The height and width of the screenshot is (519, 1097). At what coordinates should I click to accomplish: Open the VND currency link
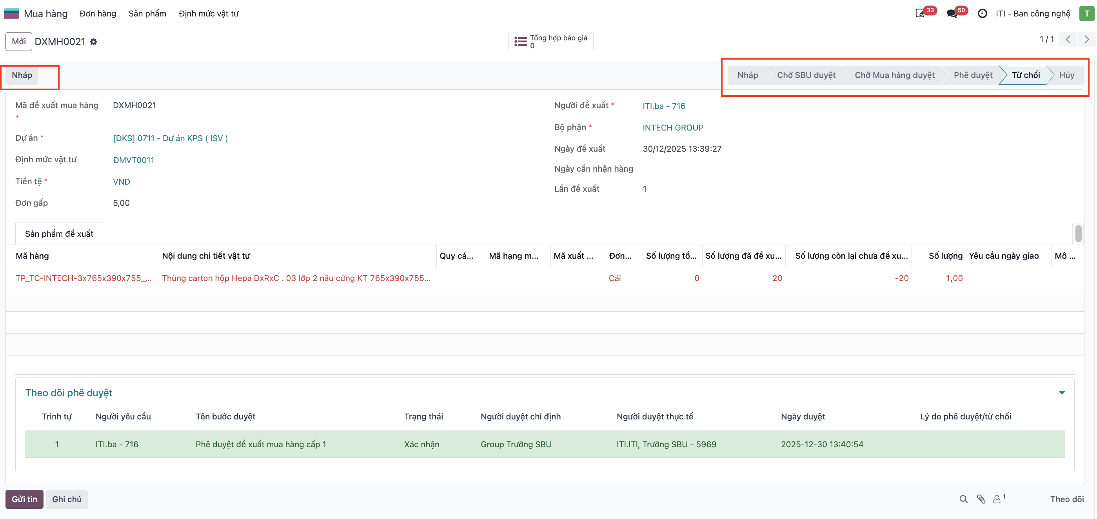click(x=122, y=182)
